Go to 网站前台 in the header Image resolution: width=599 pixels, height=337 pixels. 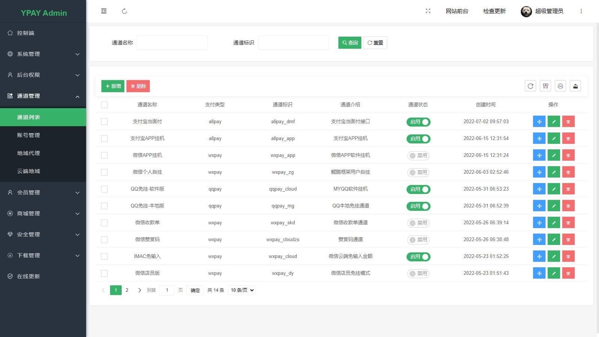coord(457,11)
